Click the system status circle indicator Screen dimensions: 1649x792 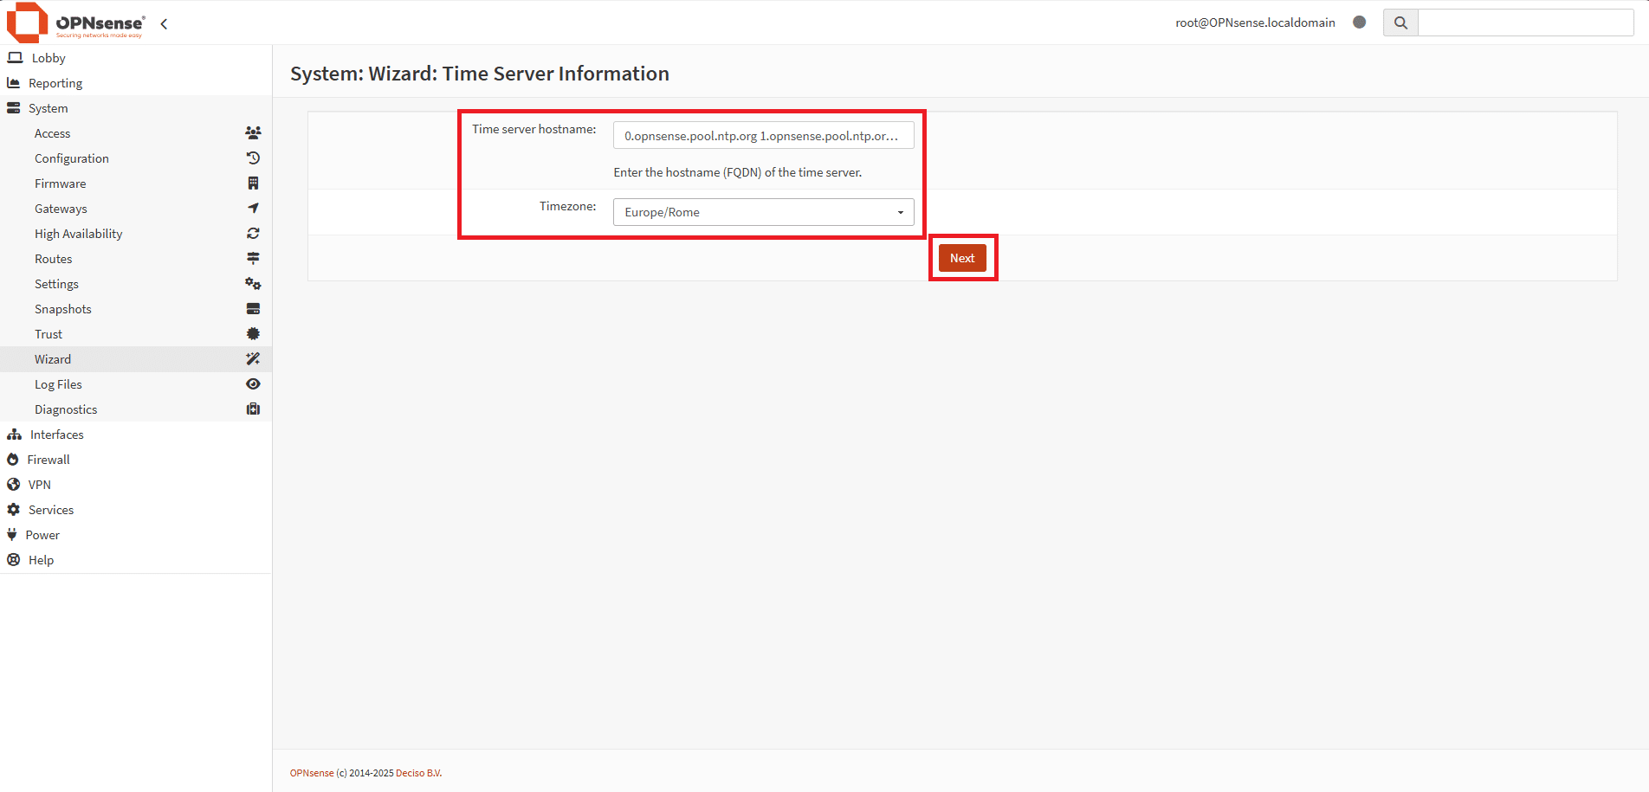[x=1360, y=23]
